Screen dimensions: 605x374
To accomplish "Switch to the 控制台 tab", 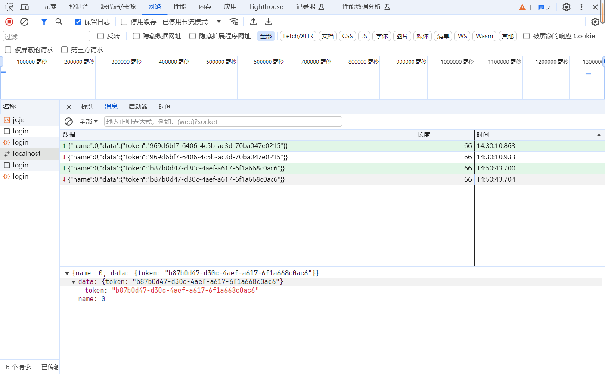I will point(78,7).
